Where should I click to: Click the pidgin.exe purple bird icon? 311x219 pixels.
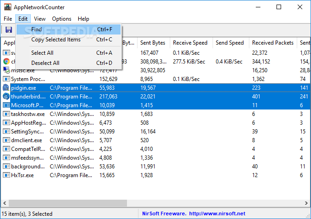[x=6, y=88]
